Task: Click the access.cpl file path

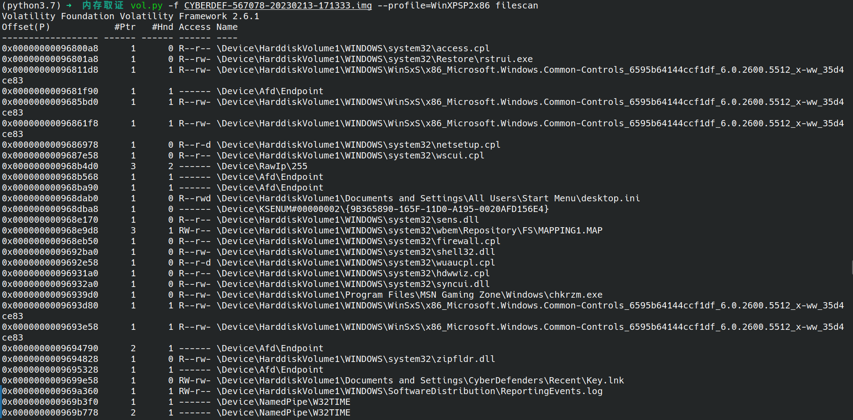Action: 353,49
